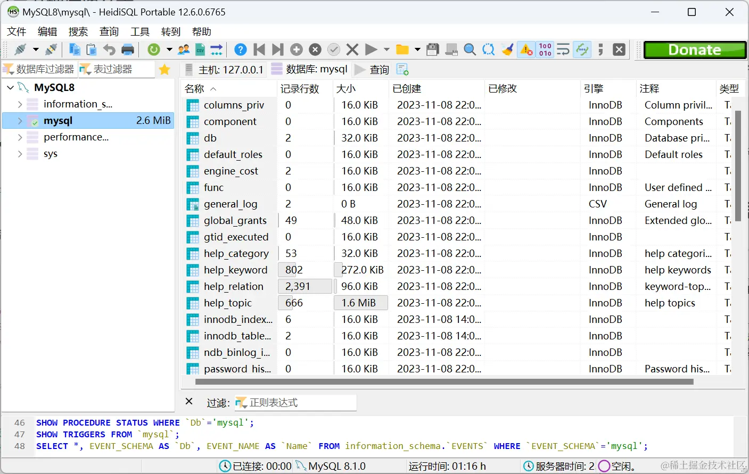Screen dimensions: 749x474
Task: Select the global_grants table row
Action: (456, 220)
